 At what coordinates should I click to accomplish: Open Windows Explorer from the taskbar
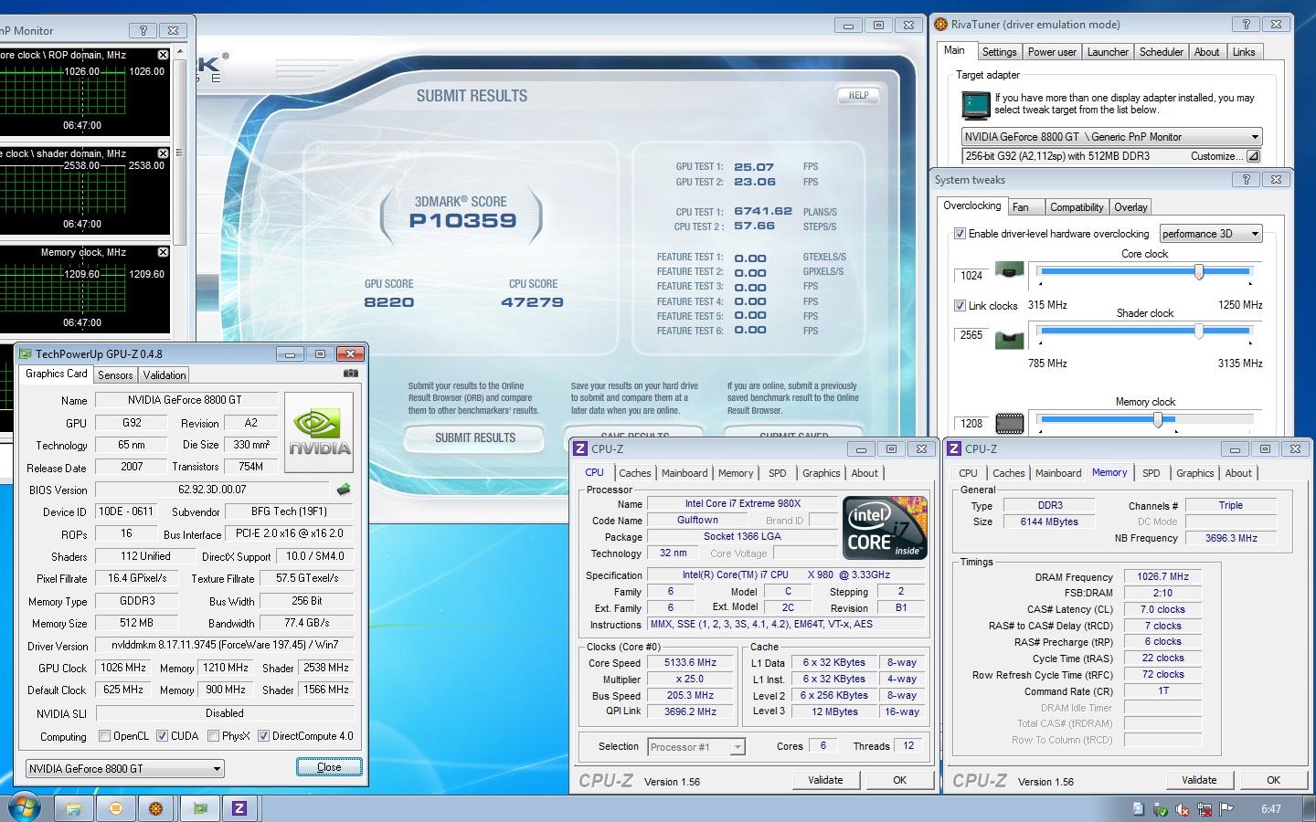(74, 808)
